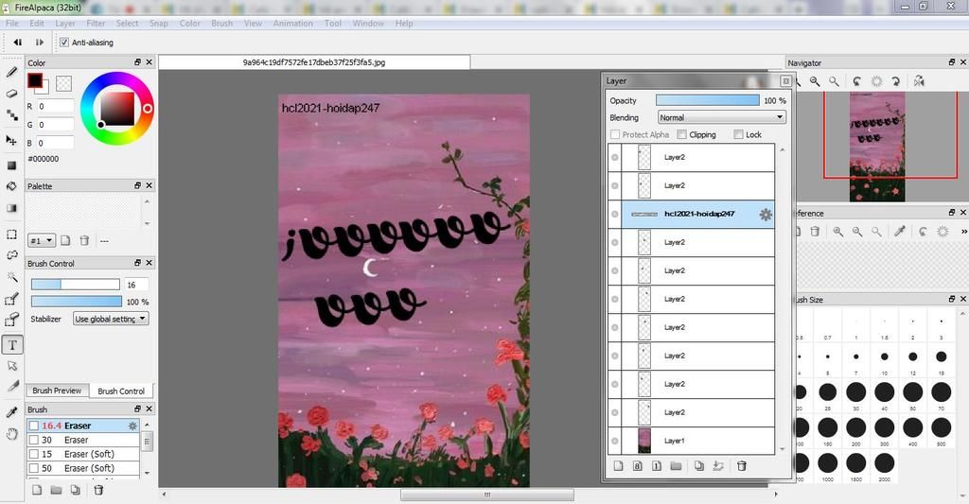Select the Brush tool in the left toolbar
Viewport: 969px width, 504px height.
point(11,72)
